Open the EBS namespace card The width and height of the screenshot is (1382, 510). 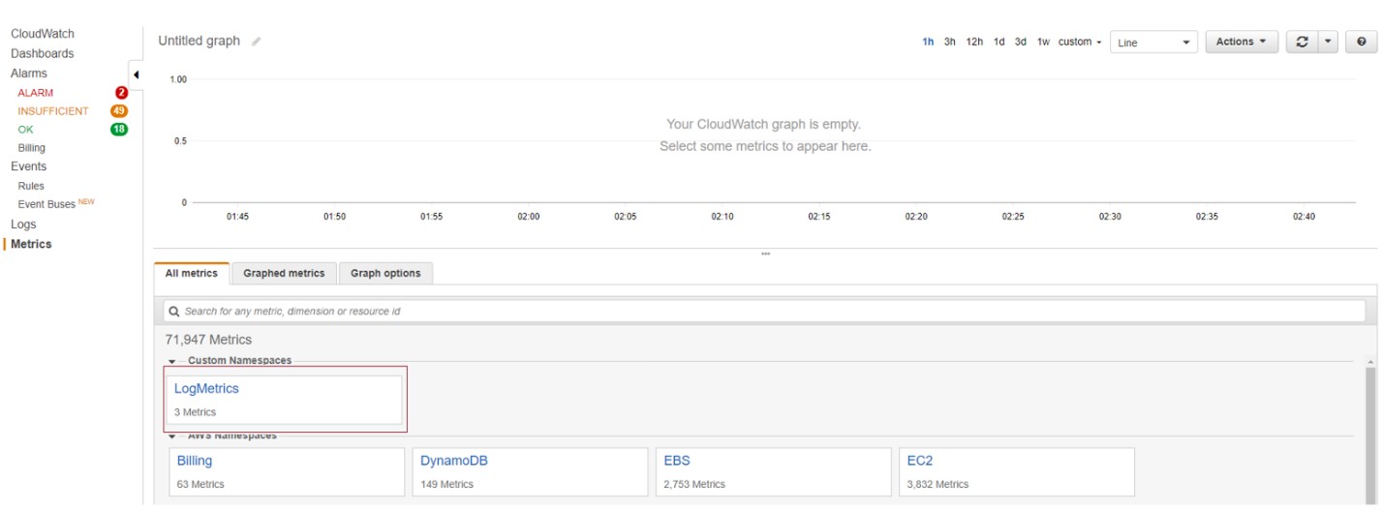pyautogui.click(x=773, y=471)
